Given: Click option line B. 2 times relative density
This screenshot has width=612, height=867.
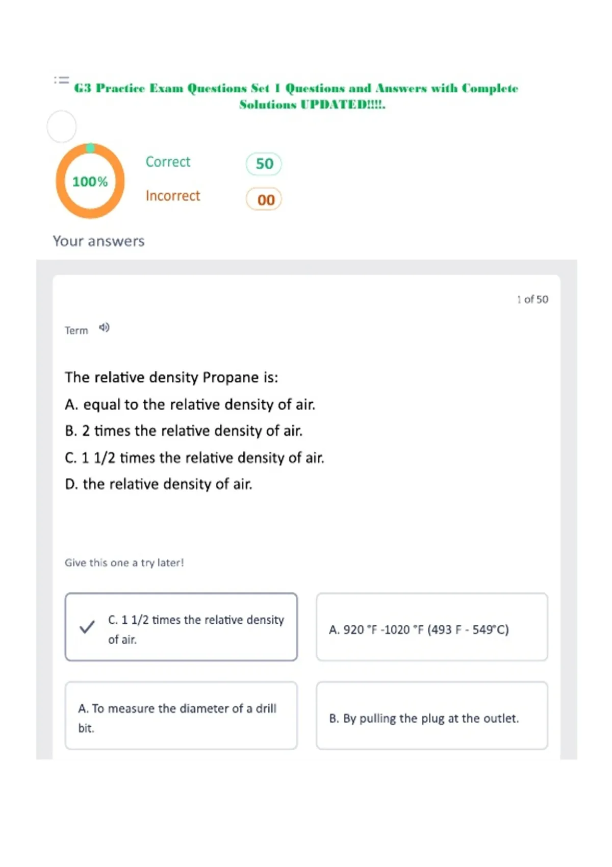Looking at the screenshot, I should pyautogui.click(x=184, y=431).
